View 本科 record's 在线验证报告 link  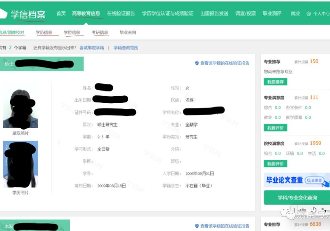click(x=225, y=226)
